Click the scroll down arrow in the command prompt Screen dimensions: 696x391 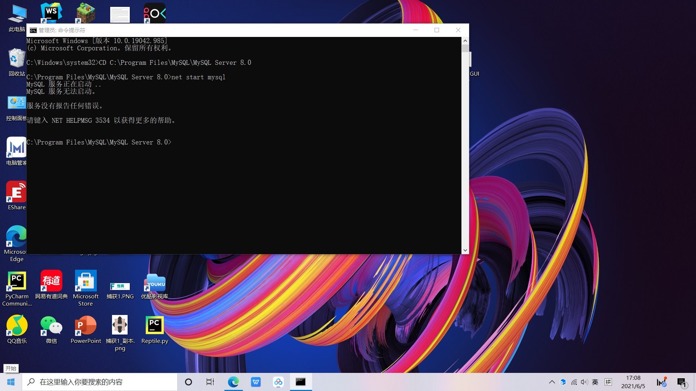click(x=465, y=251)
